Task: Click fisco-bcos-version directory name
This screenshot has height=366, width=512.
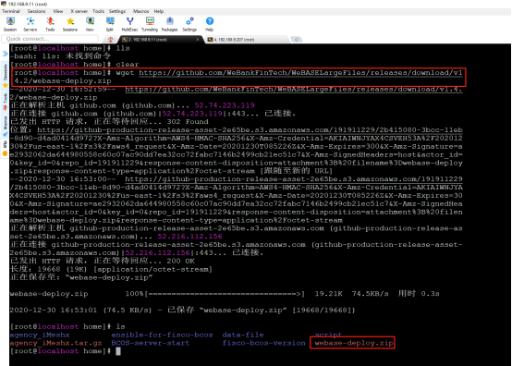Action: point(263,343)
